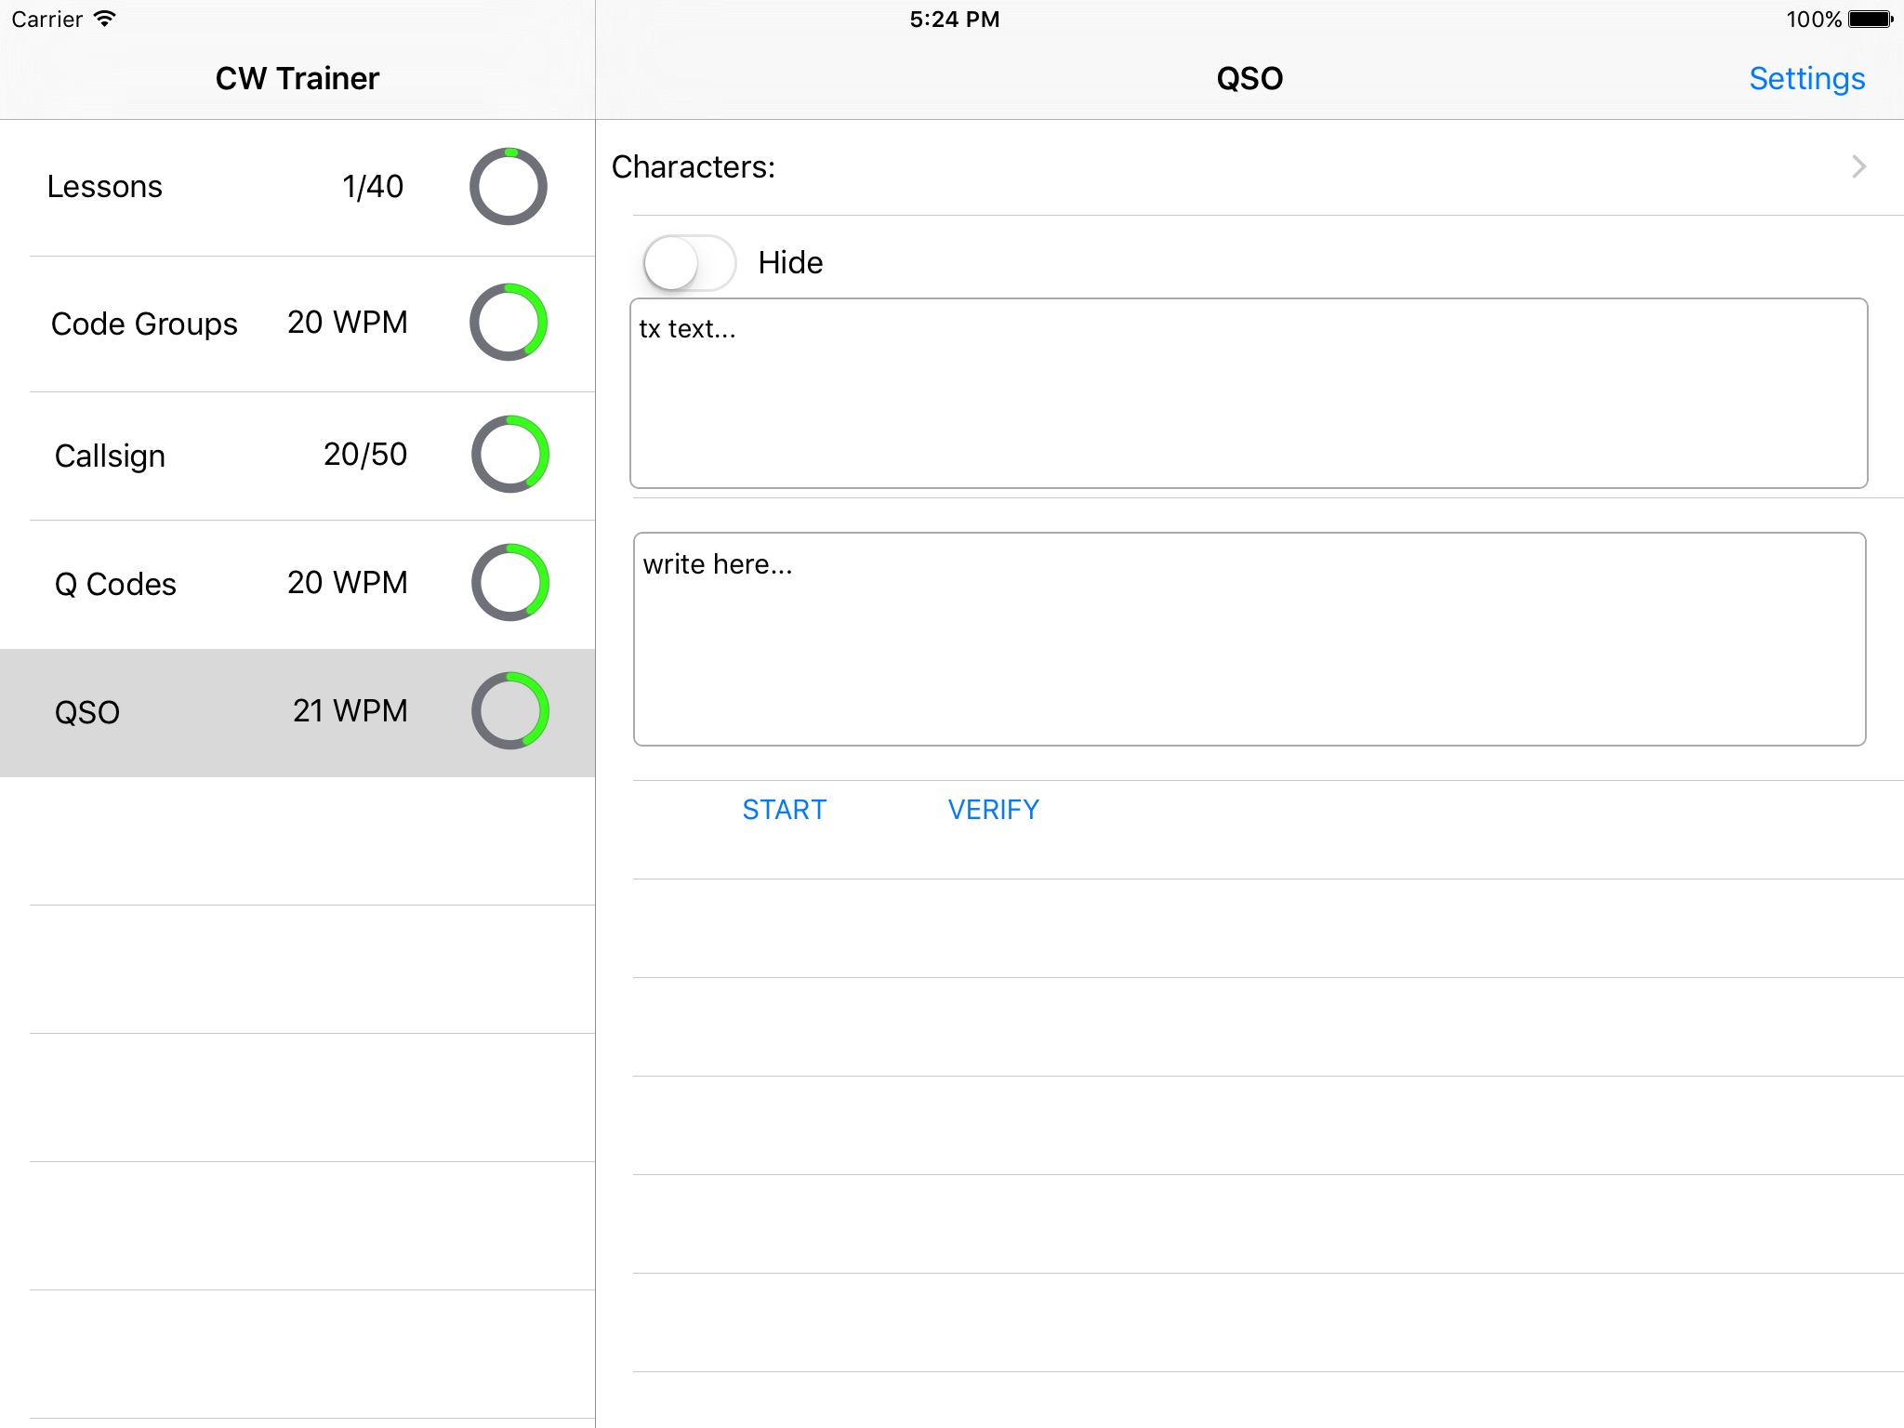
Task: Toggle the Hide switch on
Action: 689,263
